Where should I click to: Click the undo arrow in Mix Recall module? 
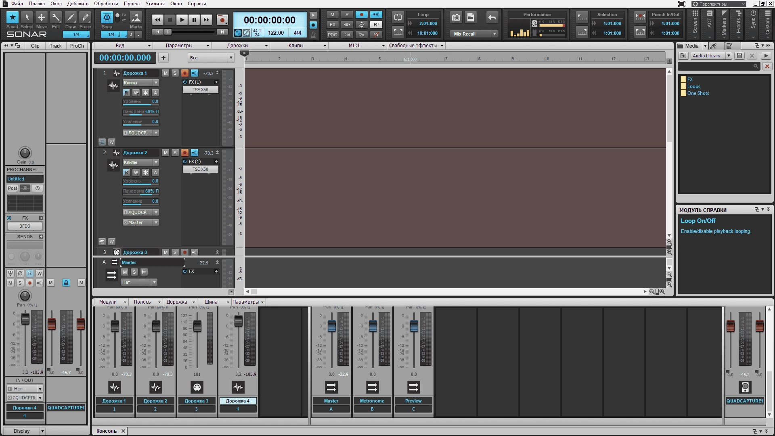click(492, 17)
